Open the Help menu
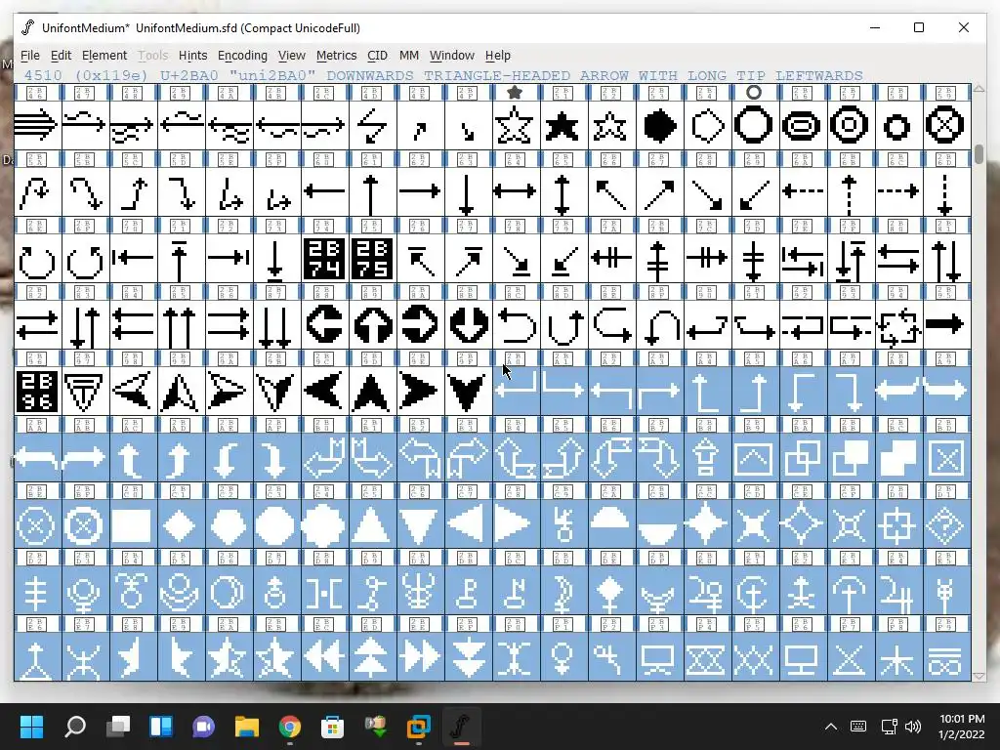This screenshot has height=750, width=1000. coord(497,56)
